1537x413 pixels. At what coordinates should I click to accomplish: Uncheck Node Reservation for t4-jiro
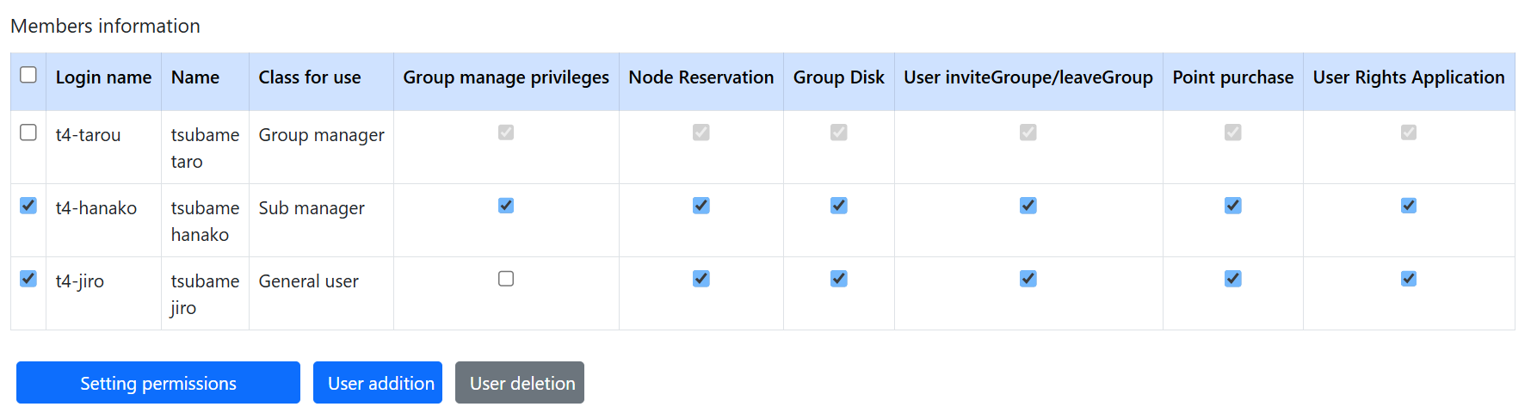tap(701, 279)
